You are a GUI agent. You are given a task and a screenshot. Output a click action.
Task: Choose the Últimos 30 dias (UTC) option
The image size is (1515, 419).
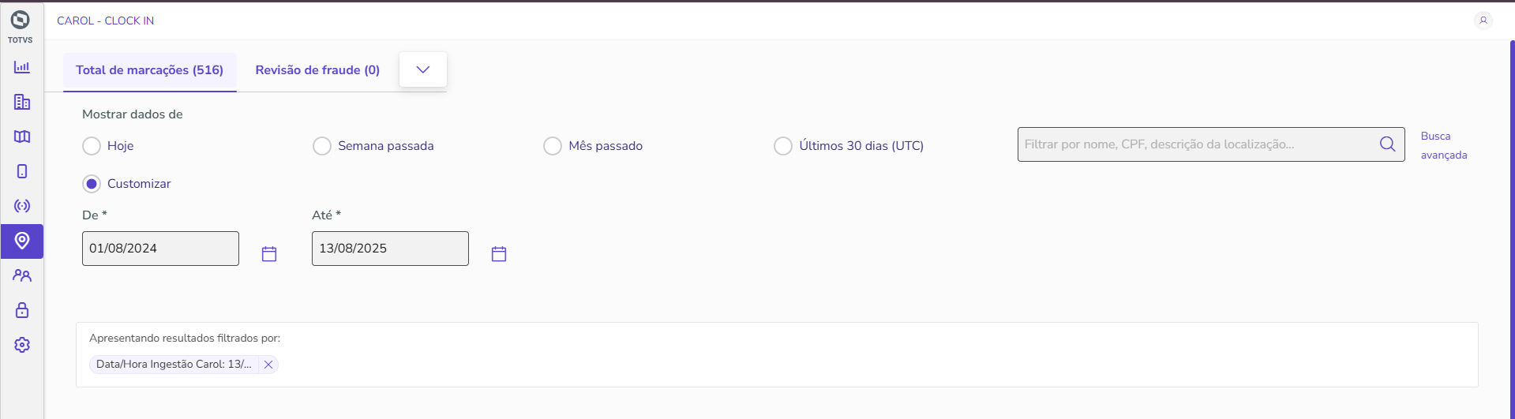783,146
